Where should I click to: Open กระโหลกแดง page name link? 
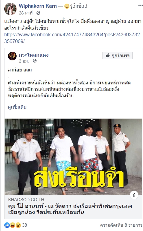point(34,55)
